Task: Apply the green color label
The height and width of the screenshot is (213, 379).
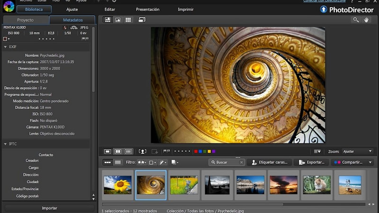Action: coord(205,151)
